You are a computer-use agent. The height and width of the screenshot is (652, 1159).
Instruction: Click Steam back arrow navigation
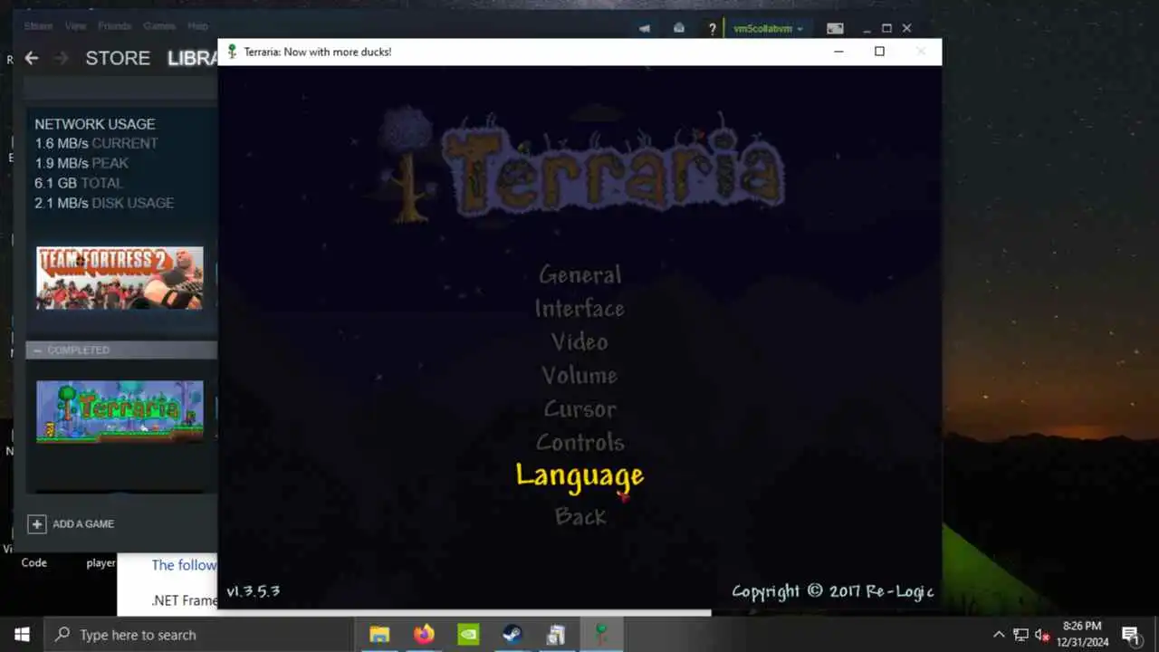32,58
